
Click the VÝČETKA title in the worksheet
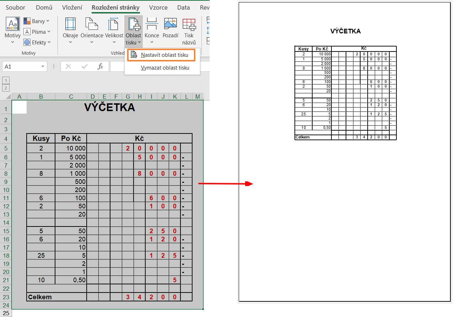(109, 108)
